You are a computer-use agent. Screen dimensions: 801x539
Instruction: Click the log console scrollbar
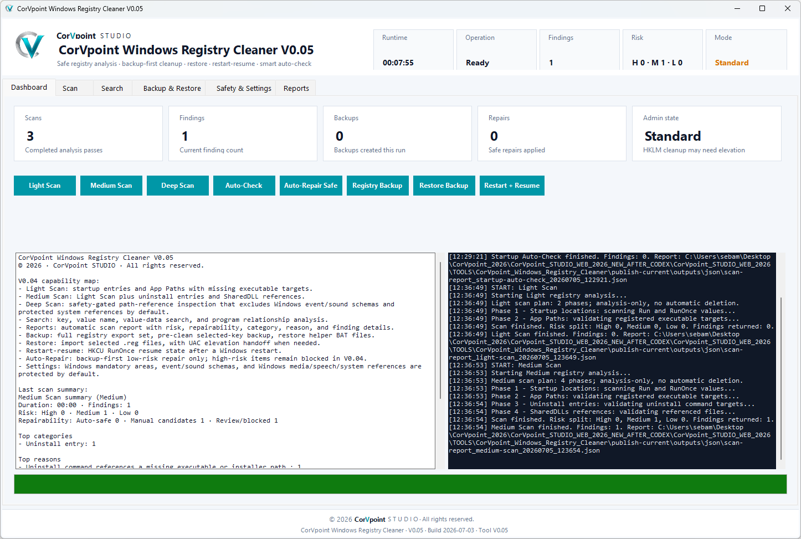click(x=781, y=378)
